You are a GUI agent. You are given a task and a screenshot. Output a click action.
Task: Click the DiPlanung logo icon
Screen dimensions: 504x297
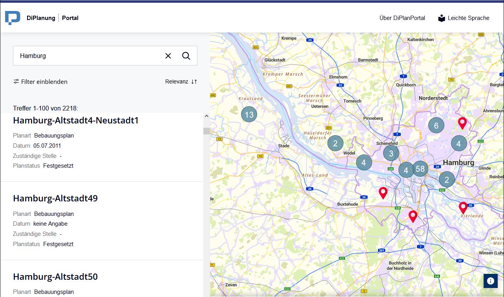click(12, 17)
